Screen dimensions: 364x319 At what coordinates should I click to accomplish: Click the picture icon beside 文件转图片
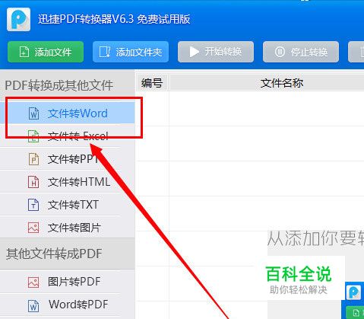pyautogui.click(x=33, y=228)
